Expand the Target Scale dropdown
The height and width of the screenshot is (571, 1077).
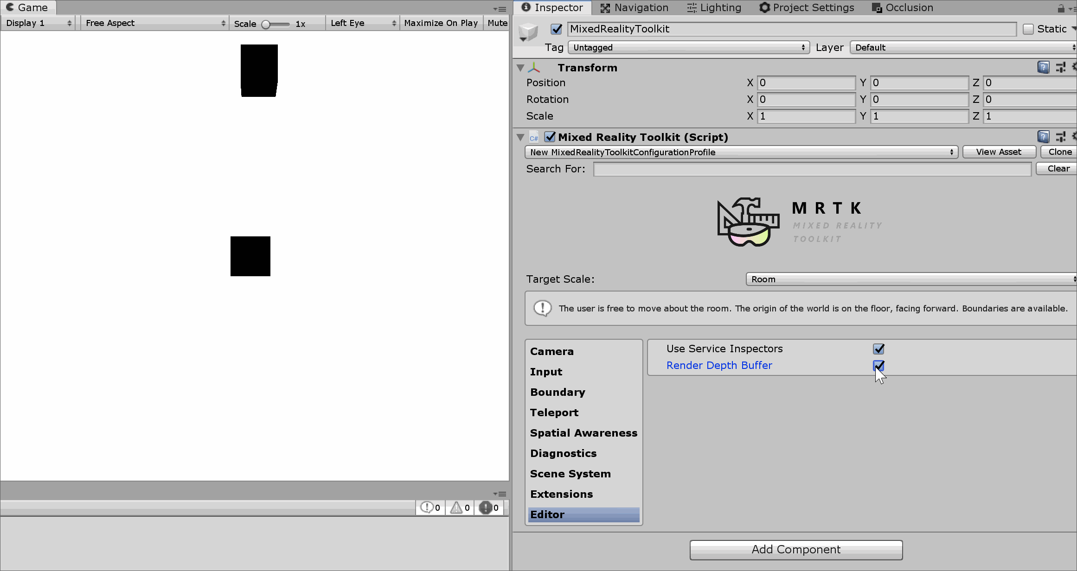pos(912,279)
